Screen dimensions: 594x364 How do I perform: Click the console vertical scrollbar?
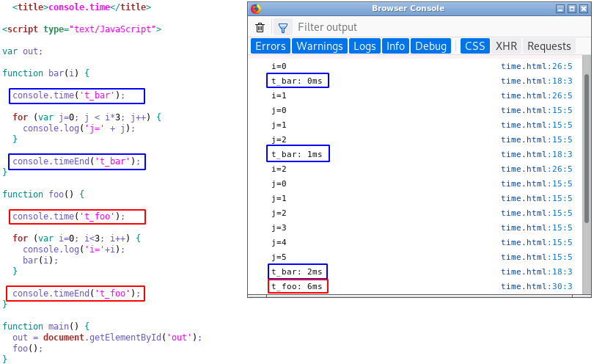point(586,147)
